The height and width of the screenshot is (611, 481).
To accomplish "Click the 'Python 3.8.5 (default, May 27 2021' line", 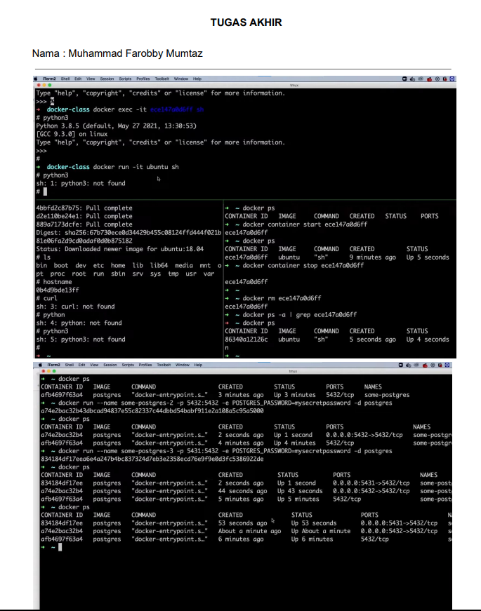I will (117, 126).
